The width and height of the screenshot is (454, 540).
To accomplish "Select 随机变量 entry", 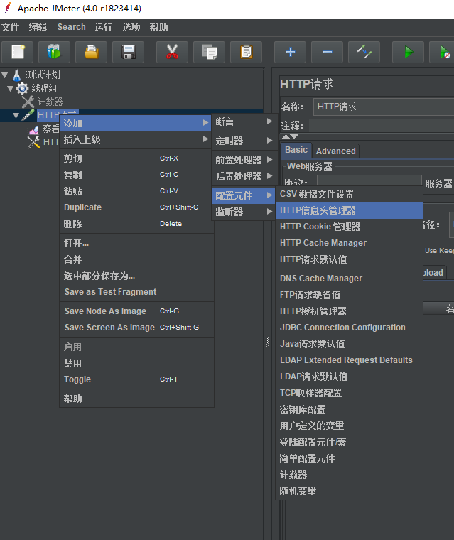I will pos(349,491).
